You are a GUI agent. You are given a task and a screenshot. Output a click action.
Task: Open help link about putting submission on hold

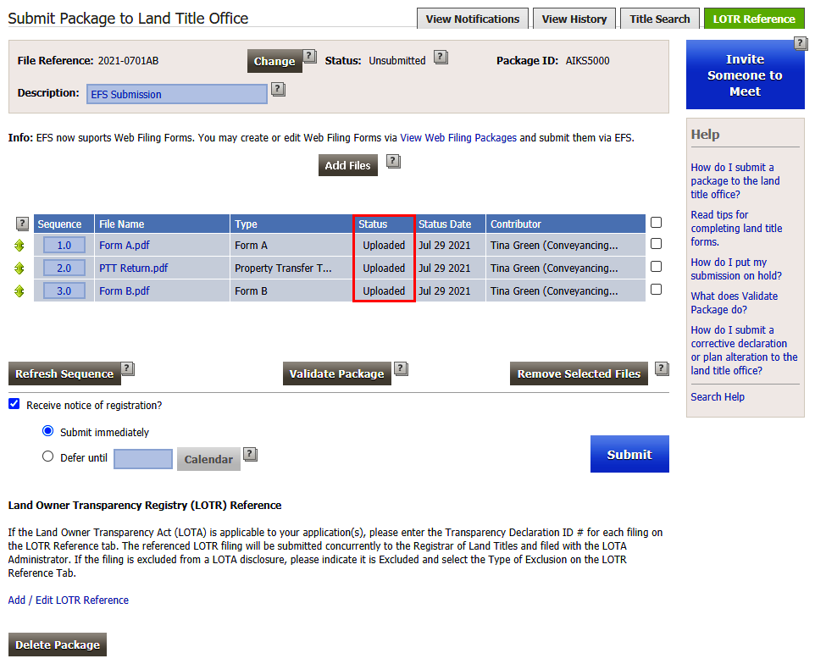pyautogui.click(x=736, y=269)
